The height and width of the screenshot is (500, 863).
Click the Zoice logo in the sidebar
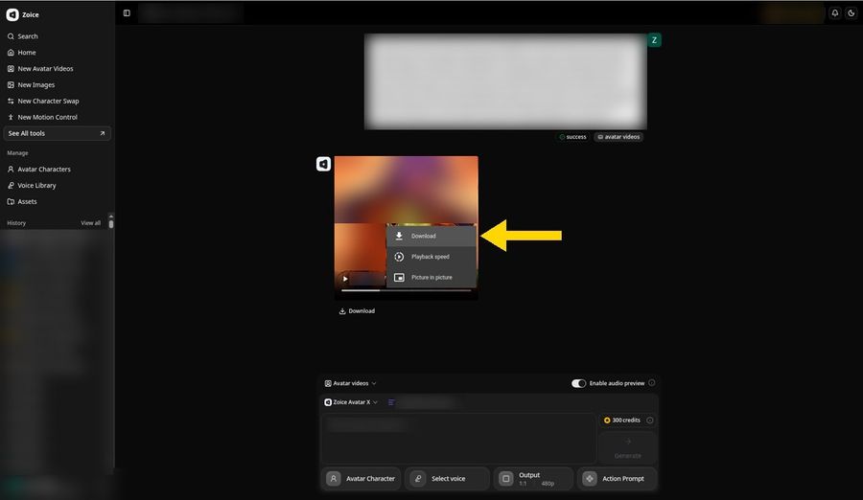pyautogui.click(x=12, y=15)
